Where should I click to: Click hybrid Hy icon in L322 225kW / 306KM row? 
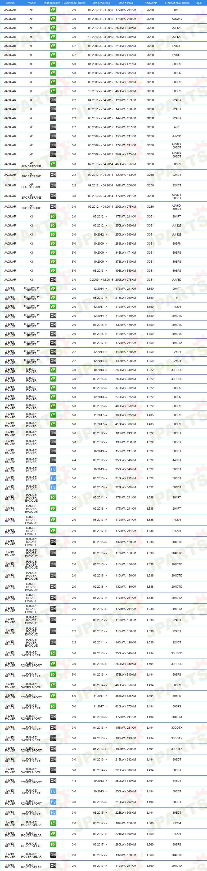53,487
